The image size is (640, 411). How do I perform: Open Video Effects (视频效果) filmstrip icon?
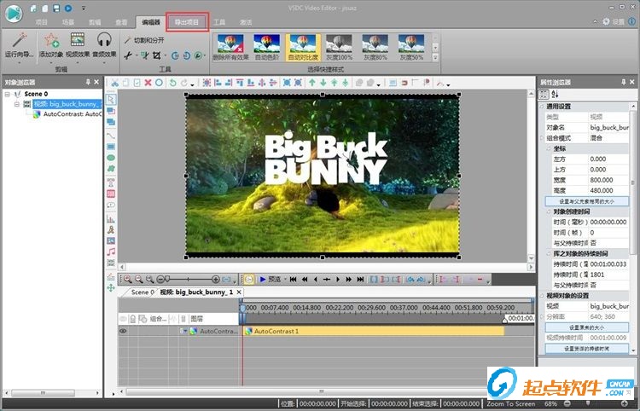coord(78,40)
